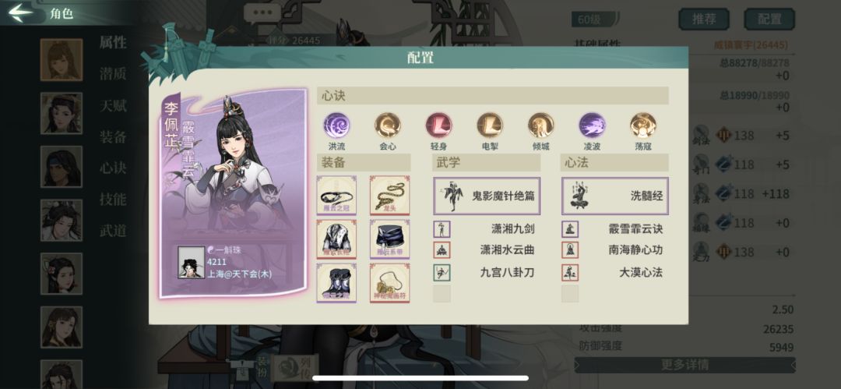Select the 凌波 heart-art icon
The image size is (841, 389).
click(592, 126)
